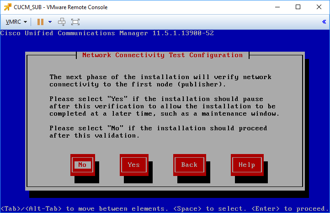Pause the virtual machine with the pause icon
The height and width of the screenshot is (213, 330).
pos(40,22)
